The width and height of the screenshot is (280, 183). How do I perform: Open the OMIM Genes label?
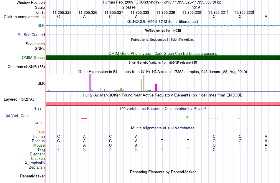click(33, 57)
